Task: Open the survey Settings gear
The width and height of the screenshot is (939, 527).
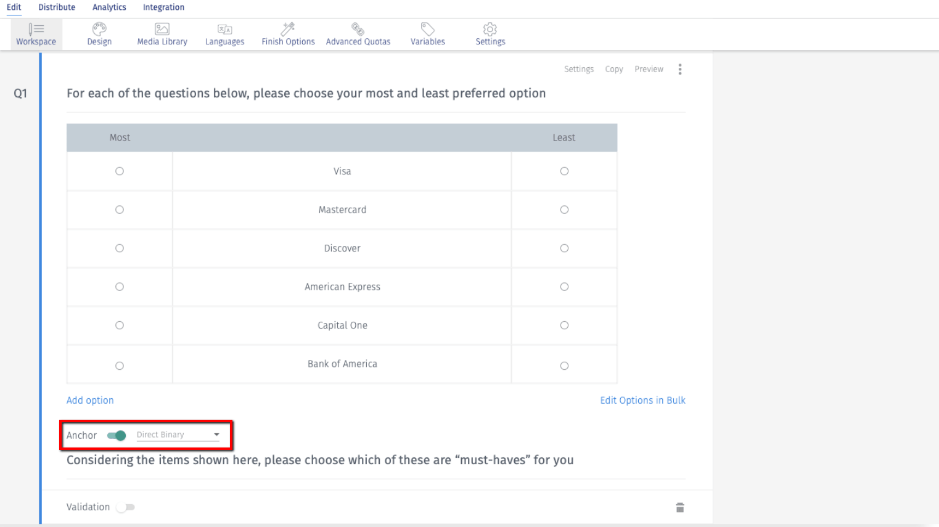Action: click(490, 34)
